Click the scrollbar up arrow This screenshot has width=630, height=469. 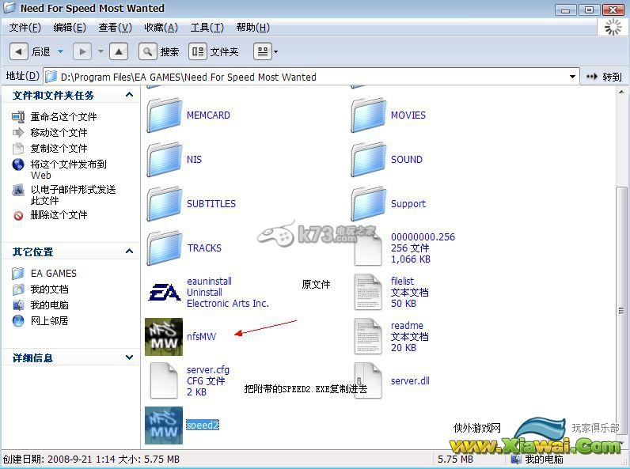coord(621,92)
